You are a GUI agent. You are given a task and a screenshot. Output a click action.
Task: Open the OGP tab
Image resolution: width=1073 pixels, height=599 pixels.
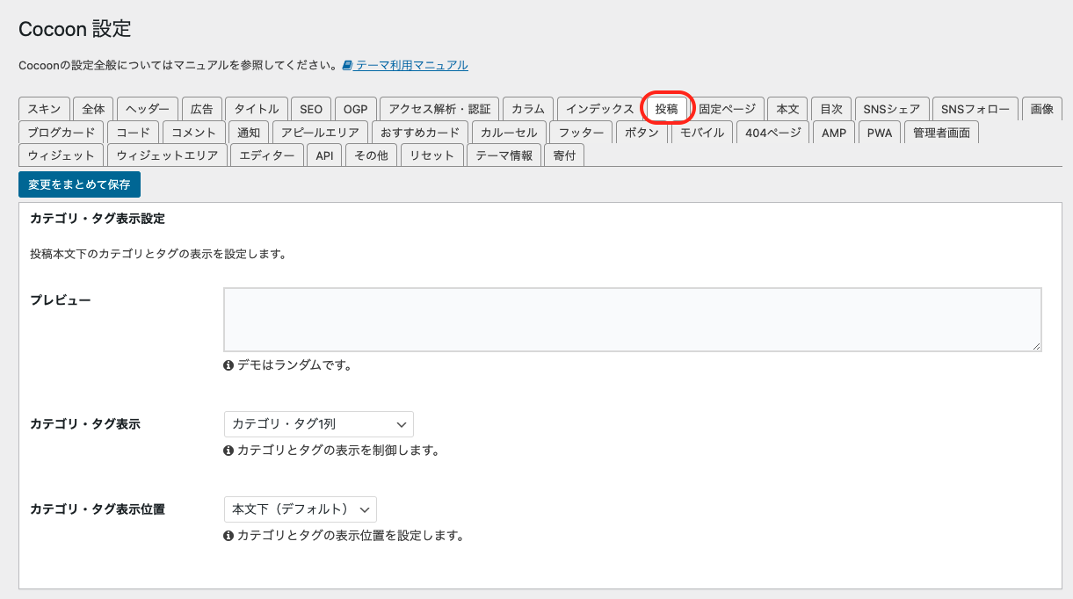point(355,109)
